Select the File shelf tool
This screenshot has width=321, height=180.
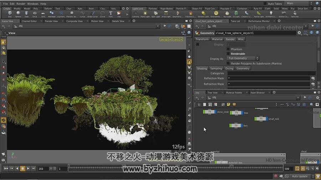[x=119, y=14]
